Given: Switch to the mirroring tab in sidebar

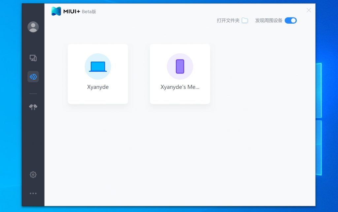Looking at the screenshot, I should 33,58.
